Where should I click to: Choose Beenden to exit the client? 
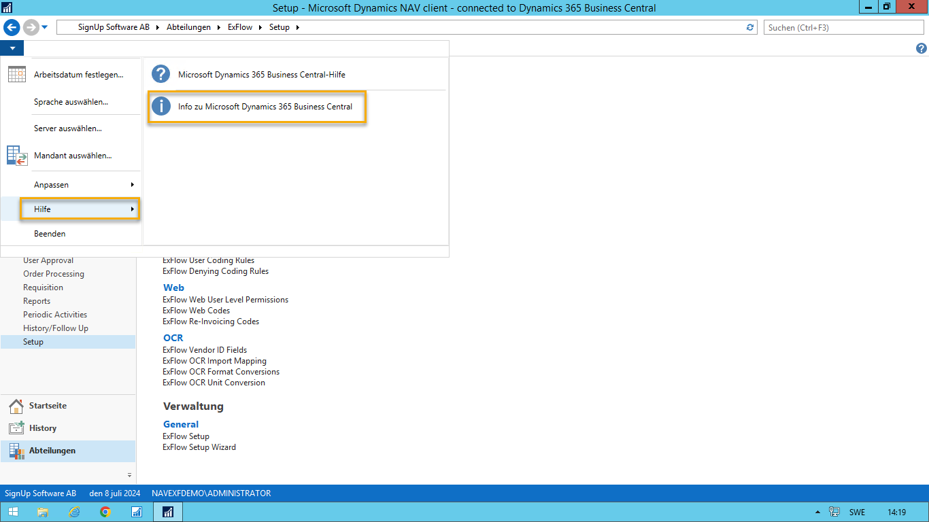click(50, 234)
